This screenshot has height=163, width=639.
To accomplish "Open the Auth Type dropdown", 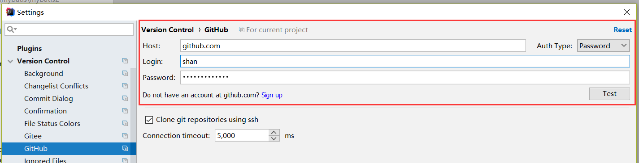I will (604, 46).
